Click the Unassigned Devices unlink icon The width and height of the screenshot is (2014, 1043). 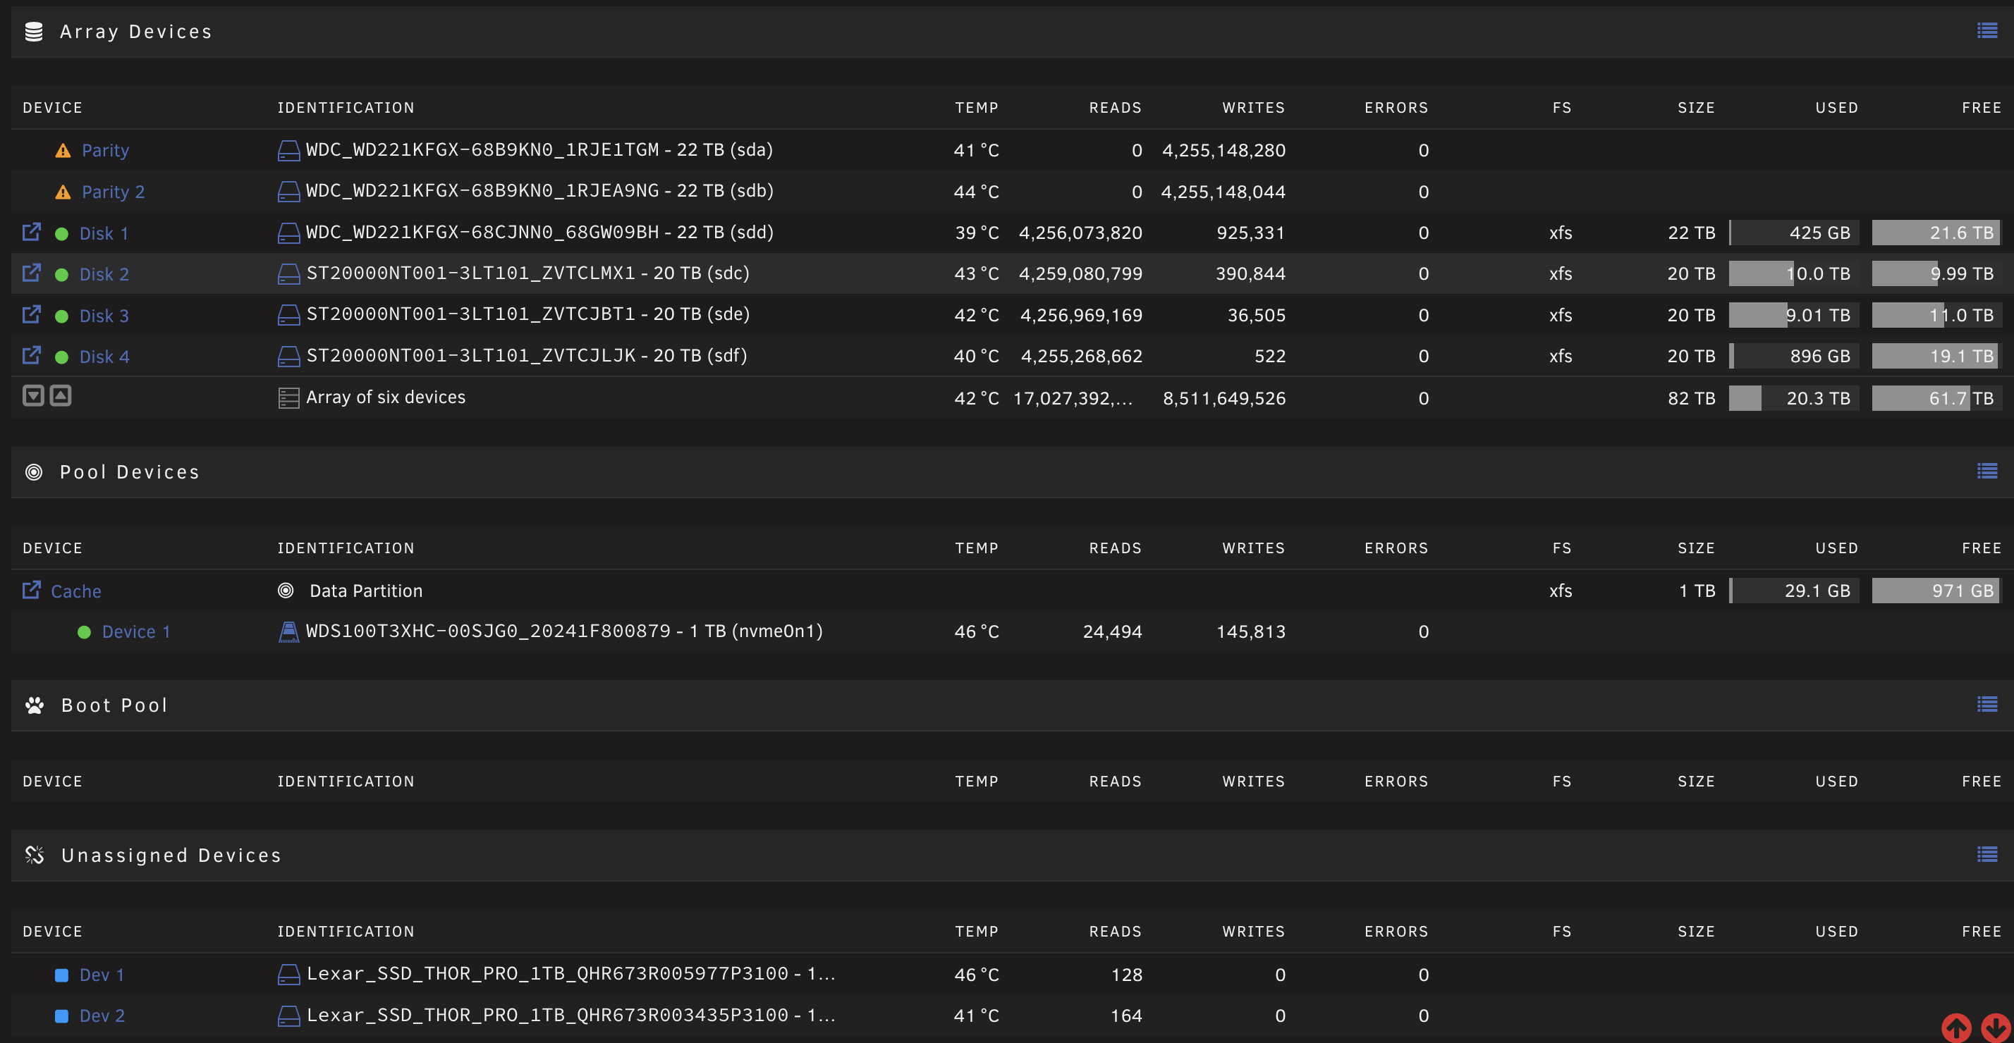[35, 855]
